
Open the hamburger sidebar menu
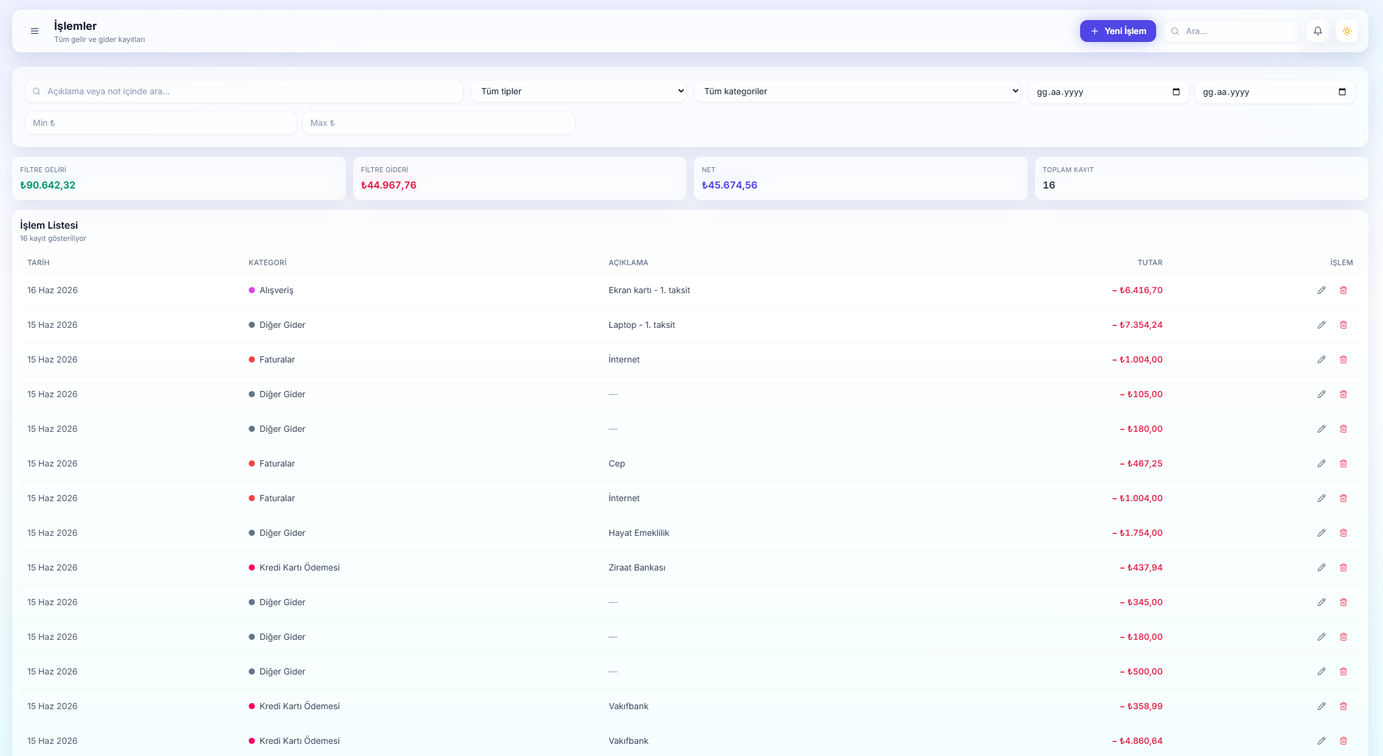pyautogui.click(x=35, y=31)
